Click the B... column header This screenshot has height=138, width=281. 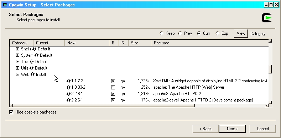click(x=114, y=43)
